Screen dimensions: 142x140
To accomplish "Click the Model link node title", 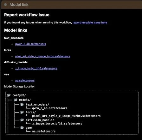I will coord(19,4).
